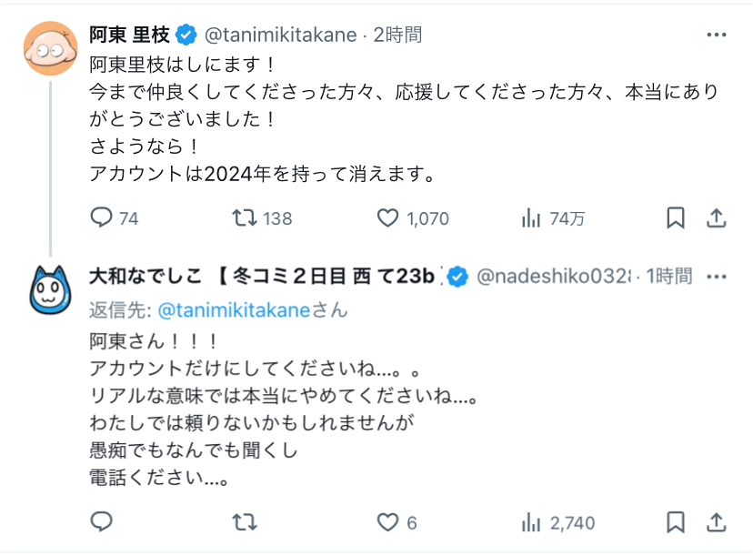Reply to 阿東 里枝's post
The height and width of the screenshot is (556, 753).
pos(102,218)
